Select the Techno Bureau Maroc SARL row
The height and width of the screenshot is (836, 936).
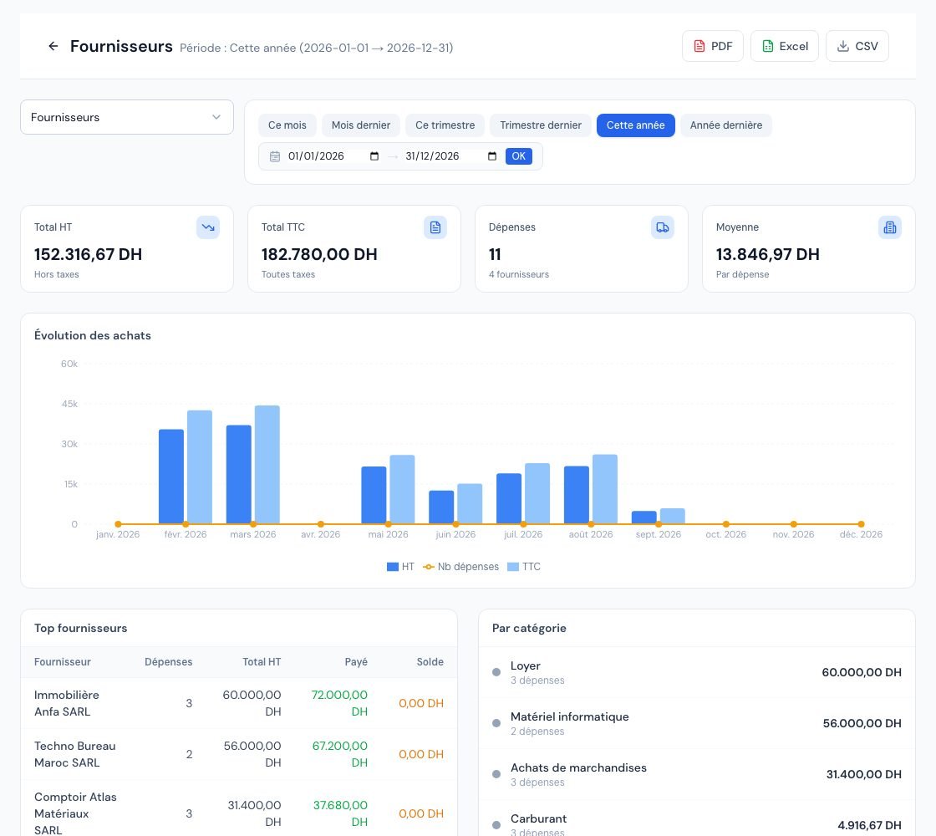coord(239,754)
